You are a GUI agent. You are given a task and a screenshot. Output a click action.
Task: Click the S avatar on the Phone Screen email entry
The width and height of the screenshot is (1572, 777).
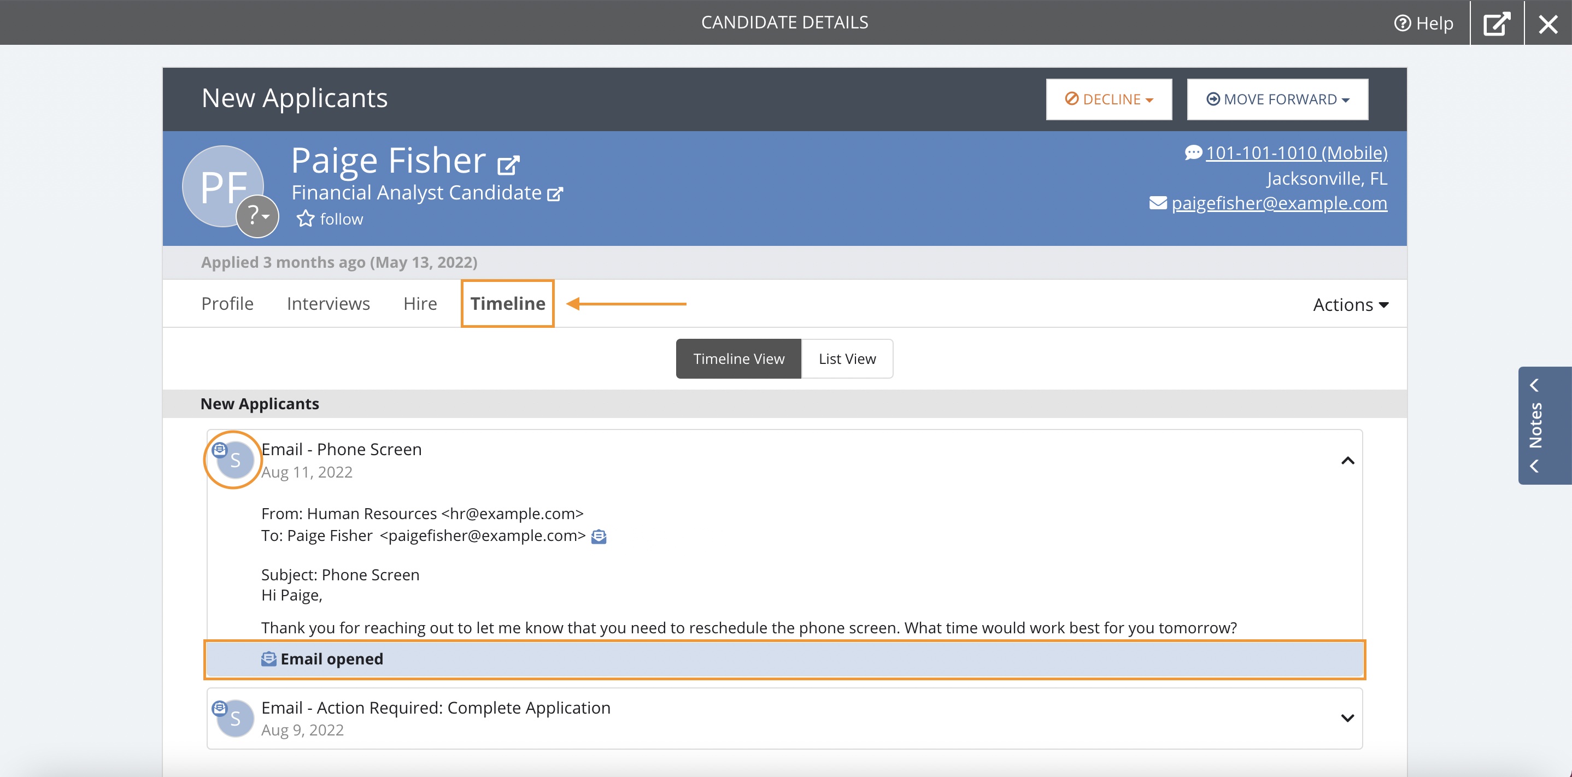pyautogui.click(x=236, y=461)
